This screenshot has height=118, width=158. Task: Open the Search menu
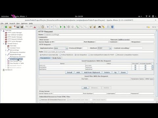[x=12, y=24]
